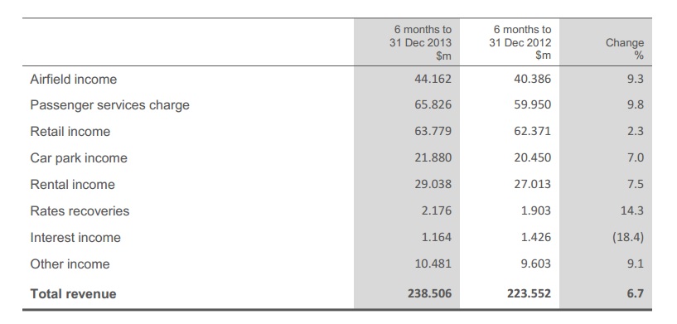Select the Change % column header
This screenshot has width=677, height=324.
(624, 49)
